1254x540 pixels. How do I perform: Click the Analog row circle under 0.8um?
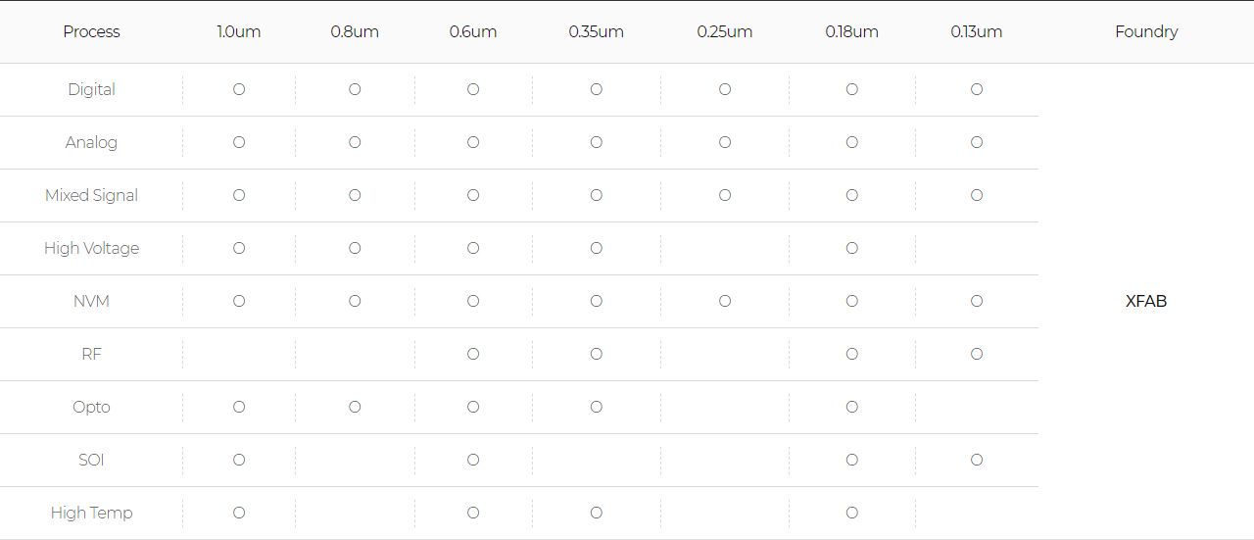(355, 142)
